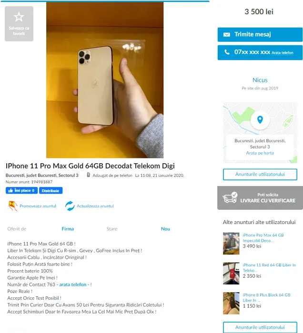Viewport: 303px width, 333px height.
Task: Filter by Nou condition link
Action: click(x=165, y=229)
